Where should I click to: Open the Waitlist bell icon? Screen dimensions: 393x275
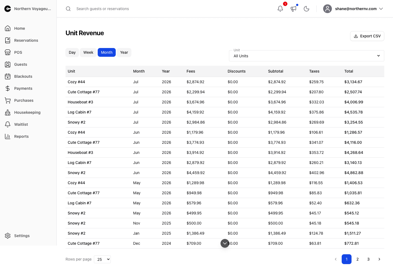[8, 124]
